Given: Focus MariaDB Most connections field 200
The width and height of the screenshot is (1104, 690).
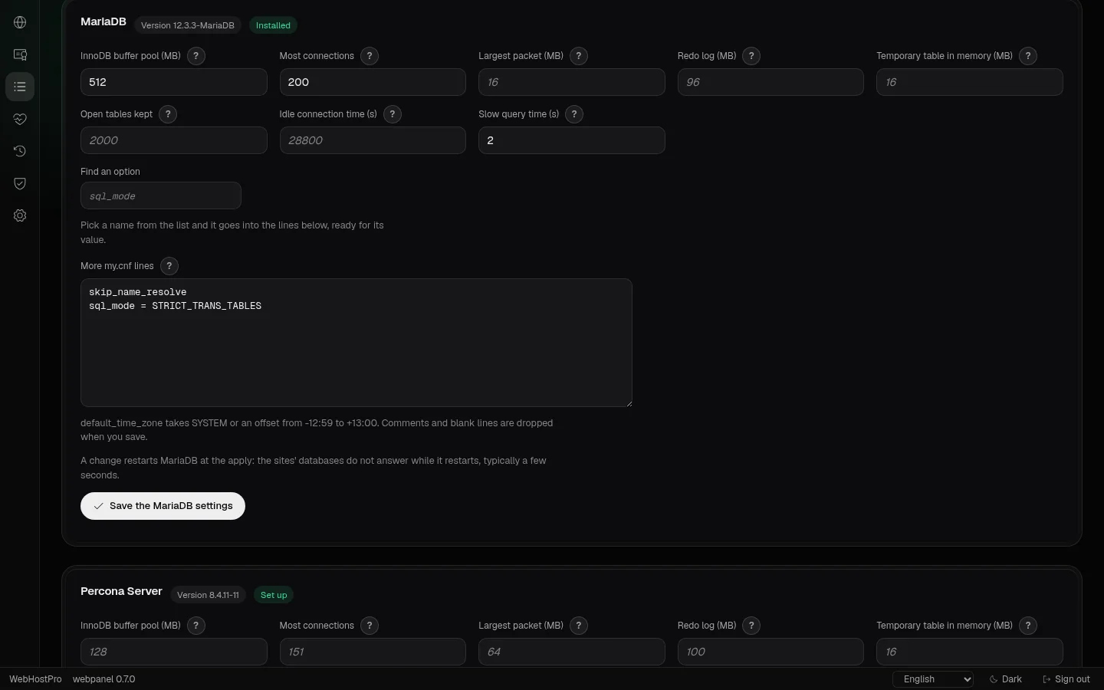Looking at the screenshot, I should point(373,82).
